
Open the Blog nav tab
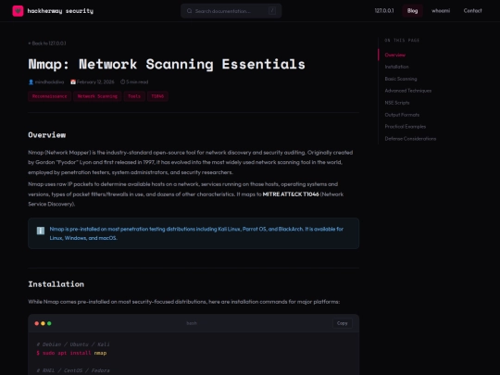point(412,10)
